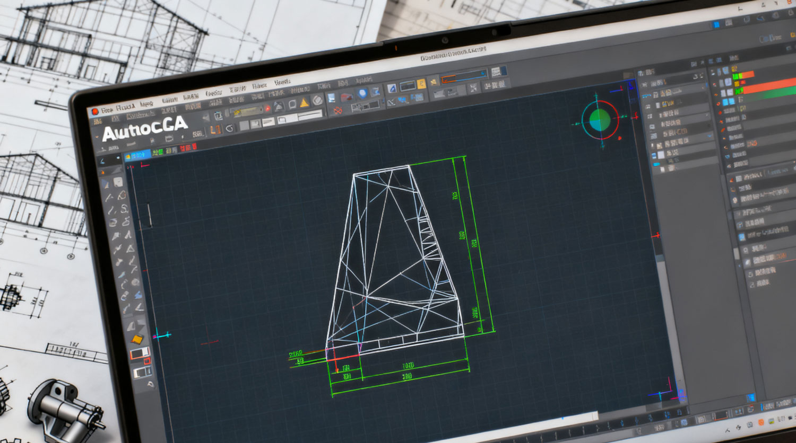Toggle the green status buttons below AutoCCA logo
This screenshot has width=796, height=443.
pos(158,153)
